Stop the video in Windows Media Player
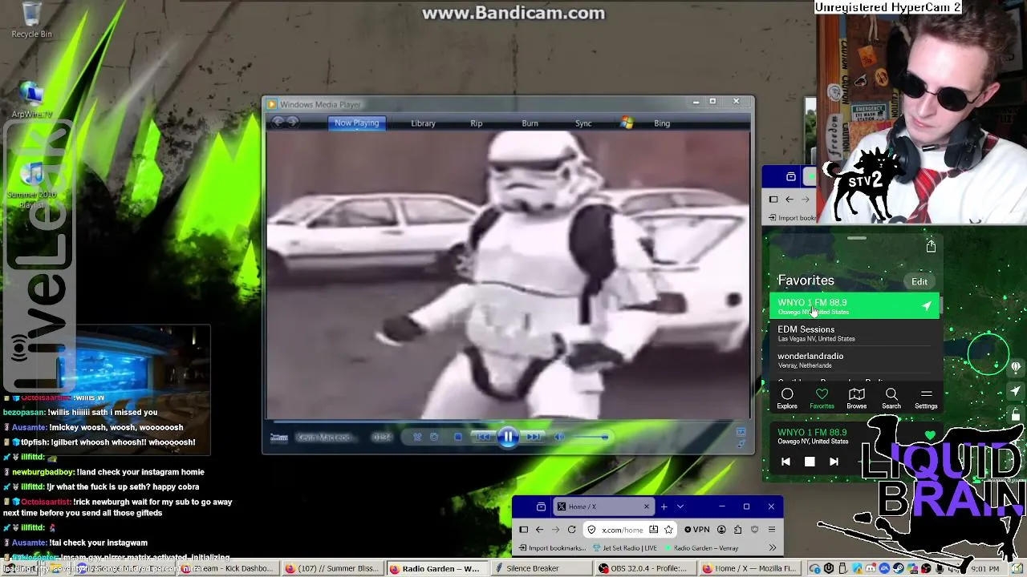 (x=458, y=437)
